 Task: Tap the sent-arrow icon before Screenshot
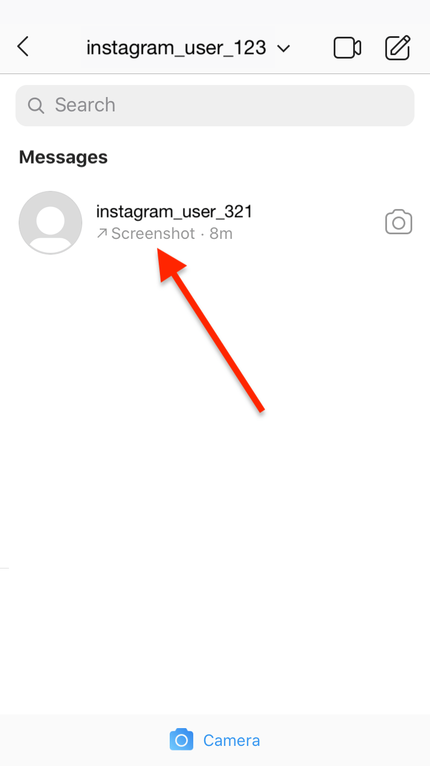tap(102, 233)
